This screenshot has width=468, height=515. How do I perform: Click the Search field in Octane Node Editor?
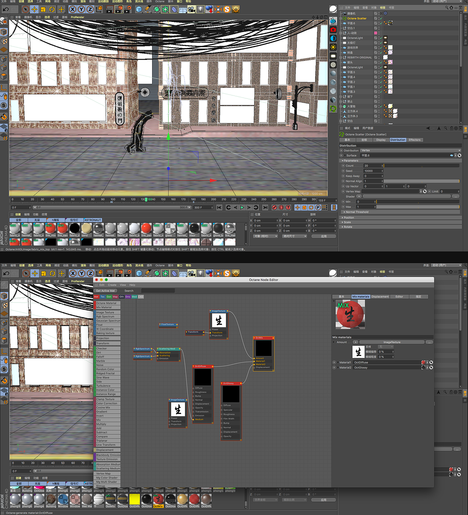pyautogui.click(x=158, y=291)
